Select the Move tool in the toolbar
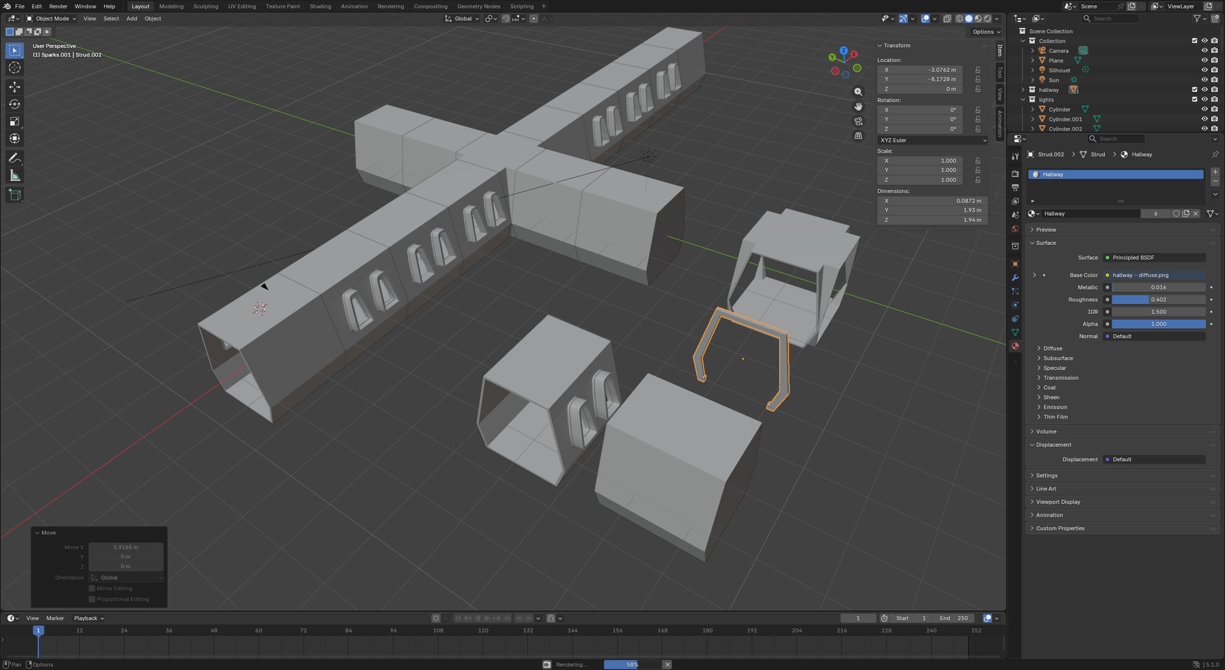Screen dimensions: 1225x670 tap(15, 87)
